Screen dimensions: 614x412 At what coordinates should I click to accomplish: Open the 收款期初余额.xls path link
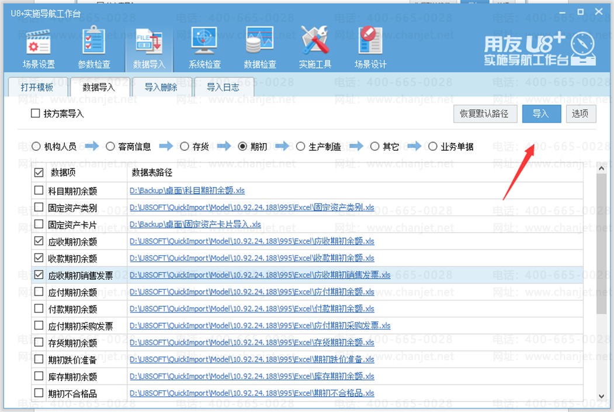pyautogui.click(x=252, y=258)
